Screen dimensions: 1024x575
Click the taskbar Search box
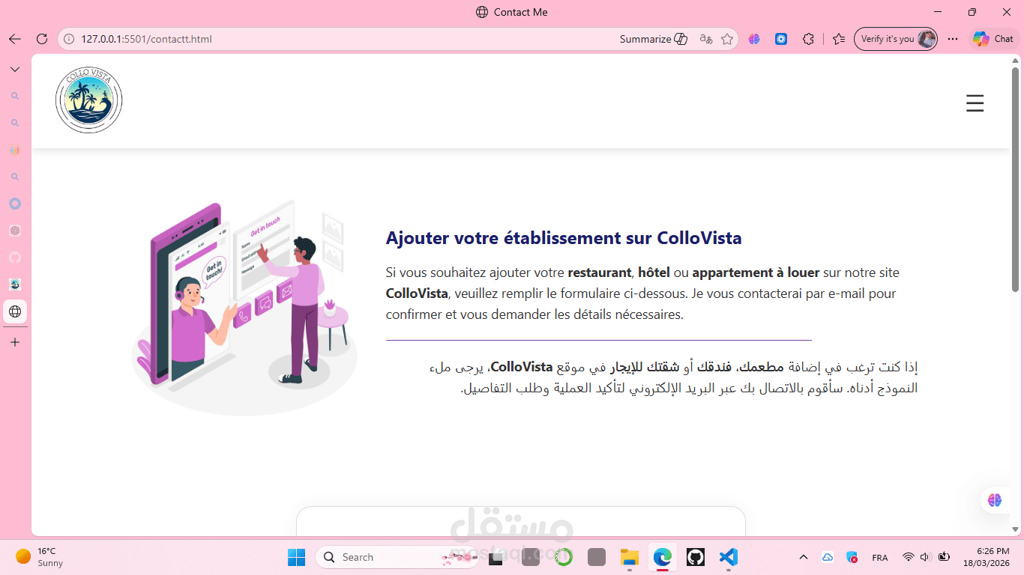pos(397,557)
